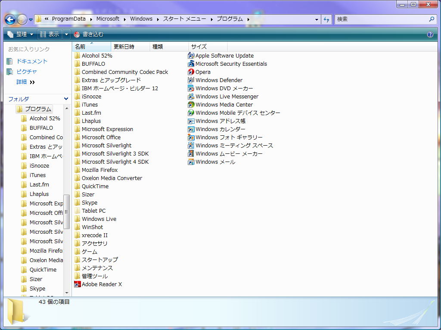Go to スタート メニュー in address breadcrumb

coord(184,19)
